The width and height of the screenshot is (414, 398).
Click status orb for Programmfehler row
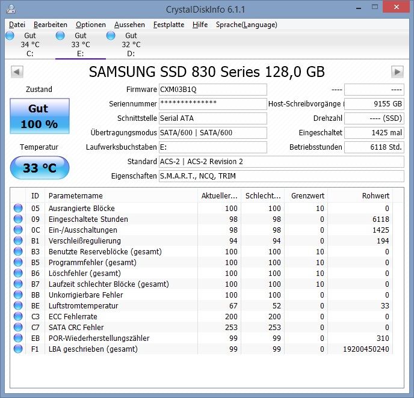point(18,262)
